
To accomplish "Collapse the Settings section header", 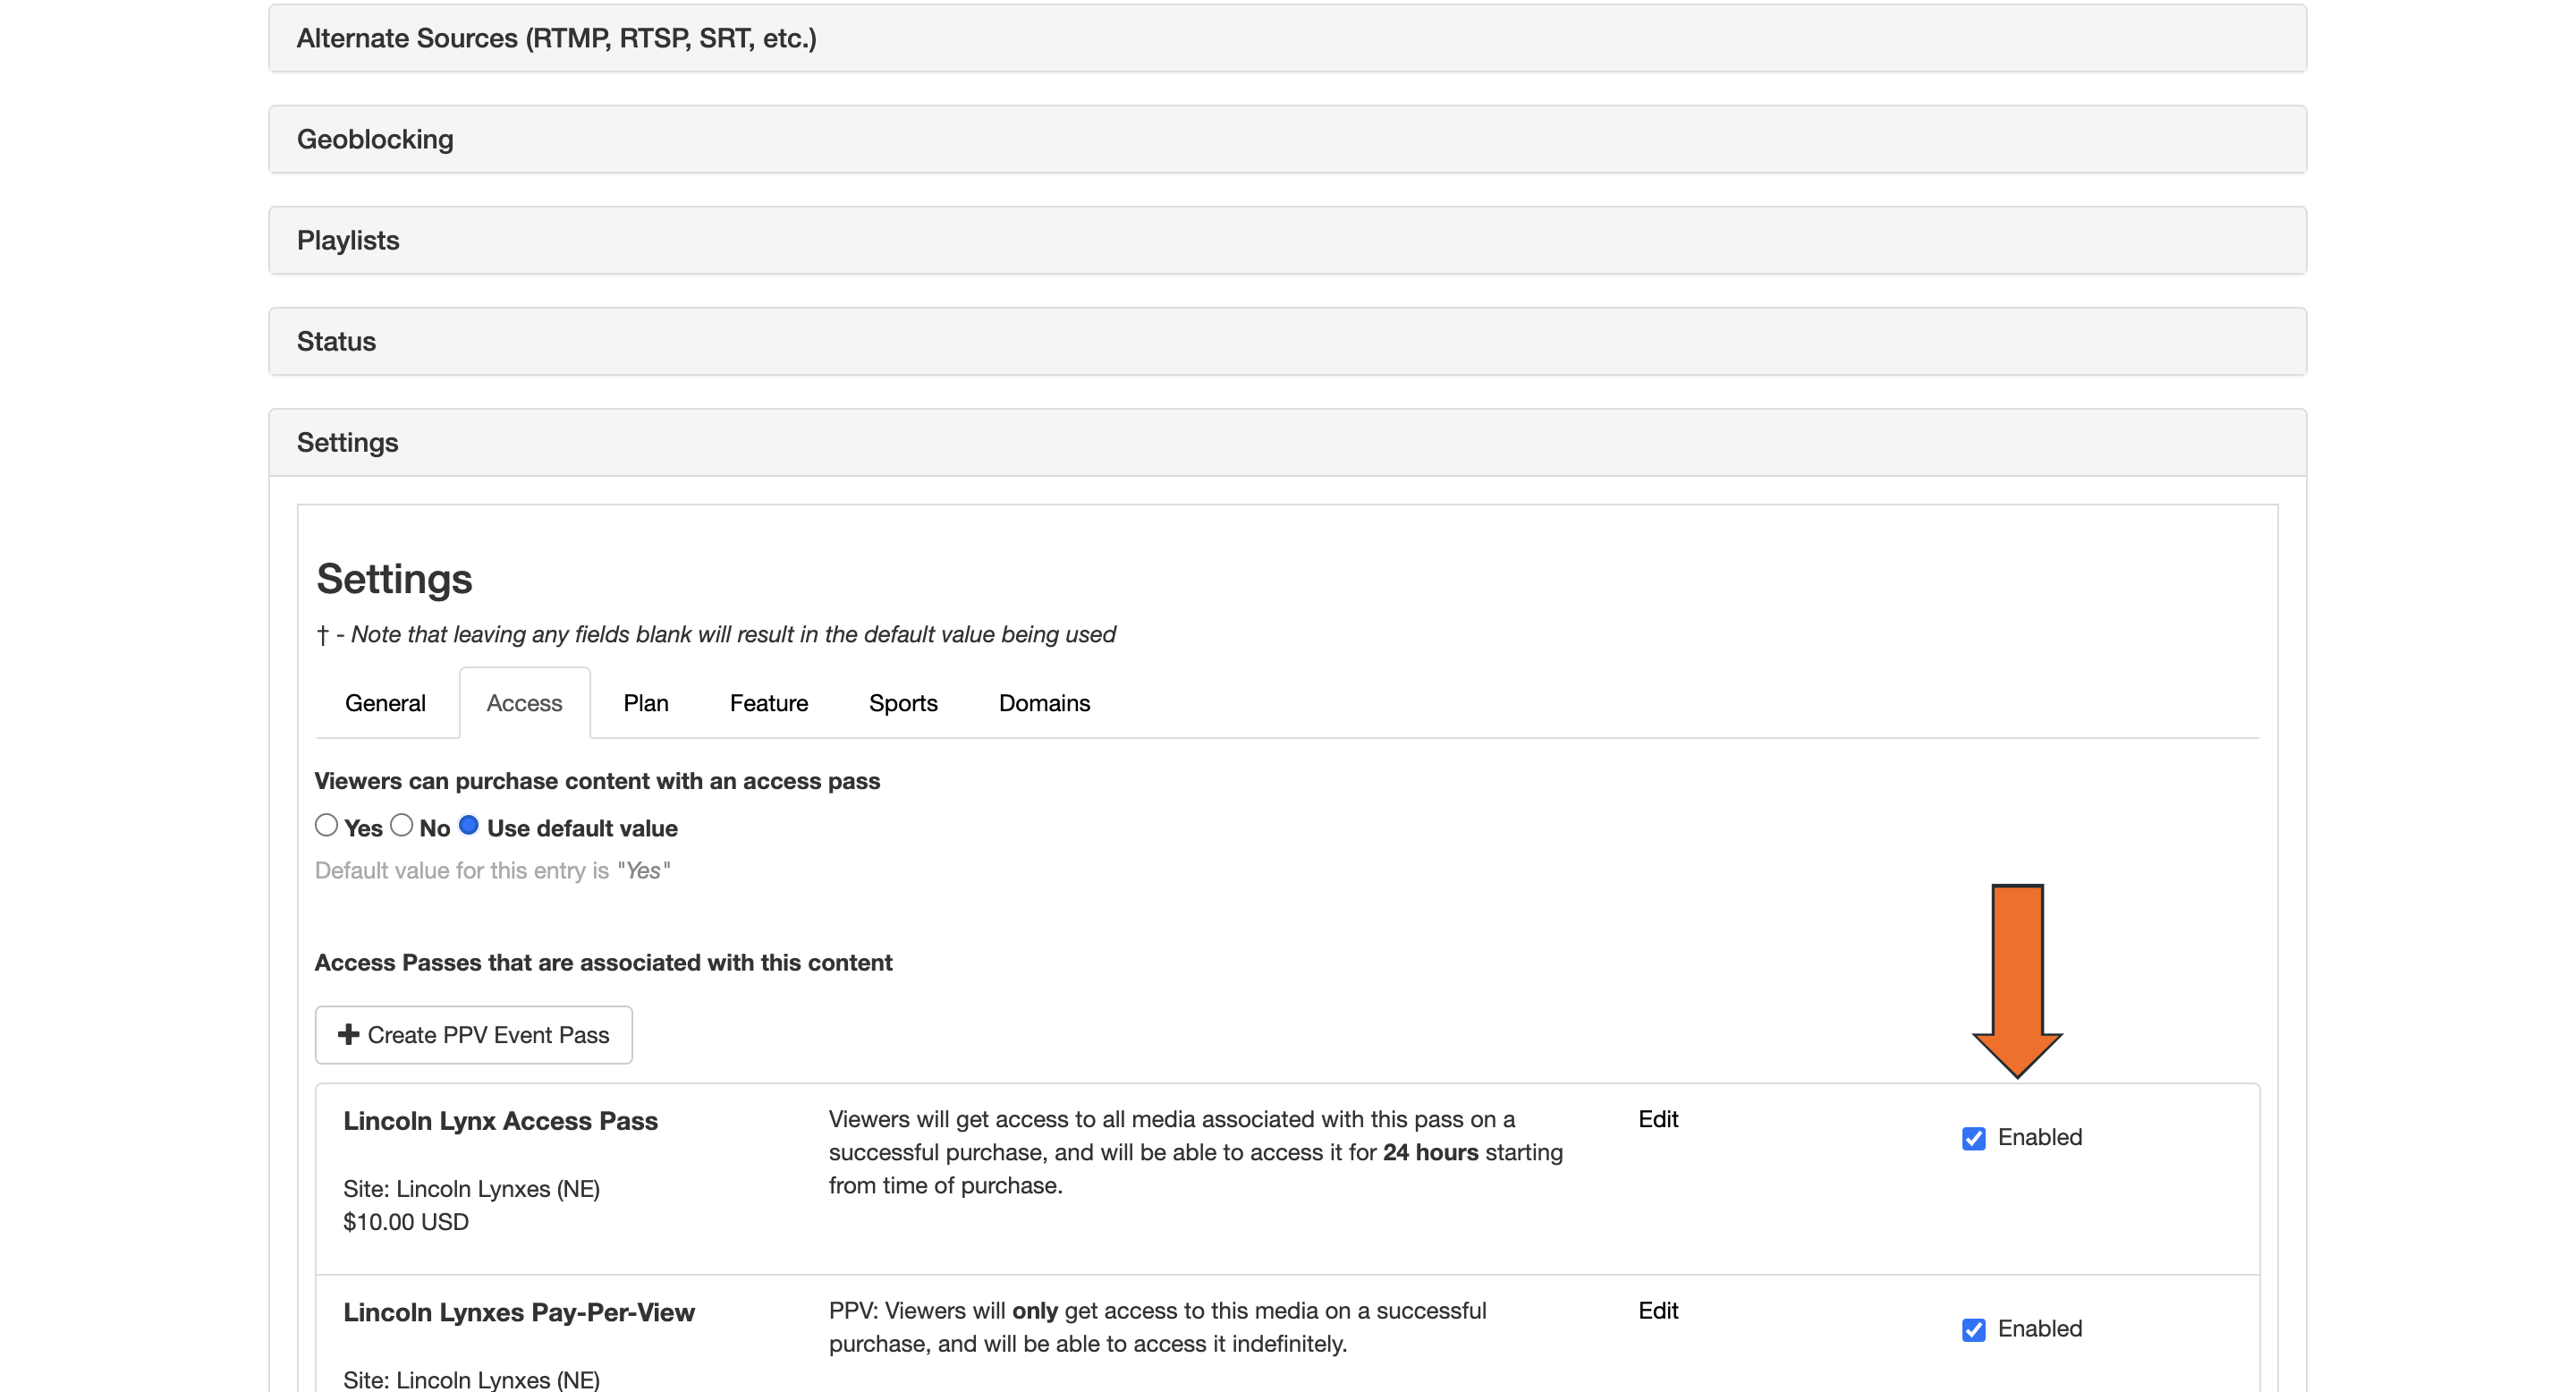I will [x=1287, y=442].
